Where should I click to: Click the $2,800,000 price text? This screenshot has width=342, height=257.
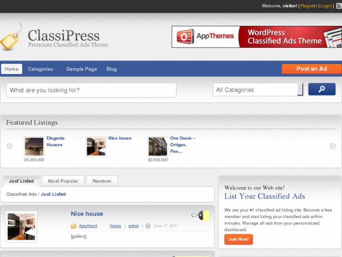click(158, 160)
